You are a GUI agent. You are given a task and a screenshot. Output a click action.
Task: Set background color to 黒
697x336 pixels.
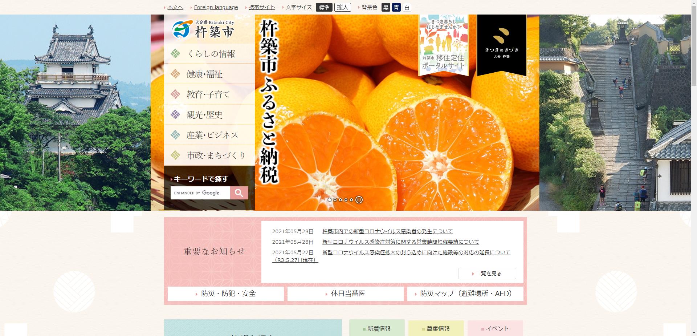386,7
